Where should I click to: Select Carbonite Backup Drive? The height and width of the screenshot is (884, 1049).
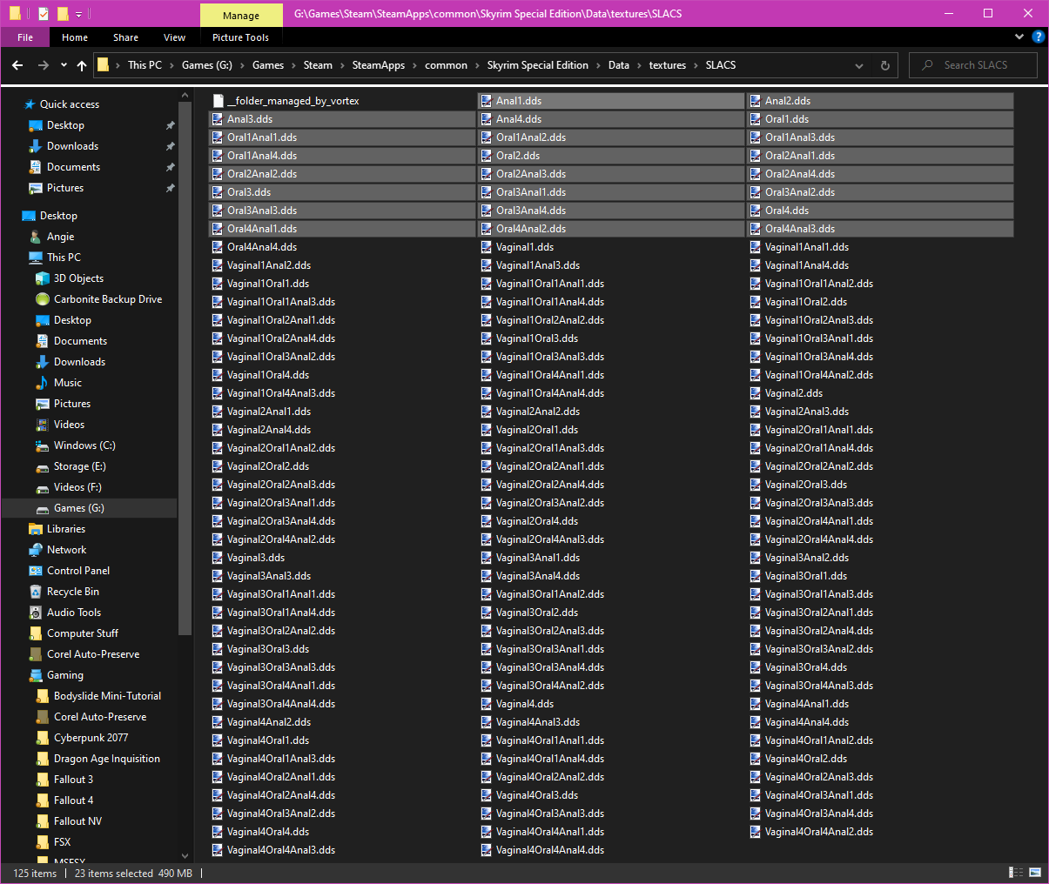pos(108,299)
